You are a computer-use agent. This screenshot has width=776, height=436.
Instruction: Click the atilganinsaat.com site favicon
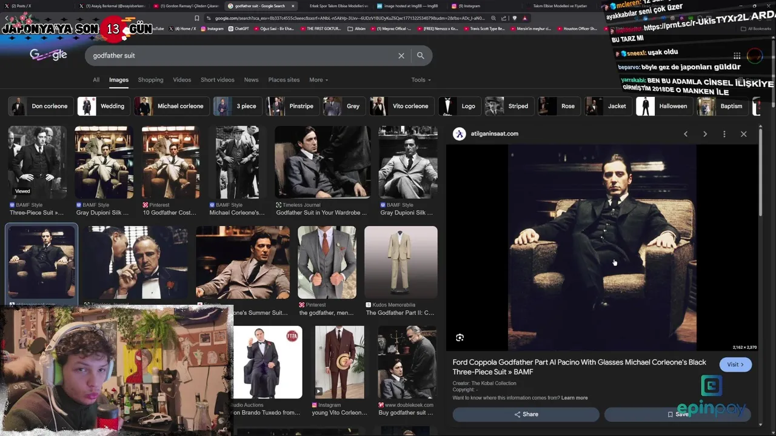point(460,134)
